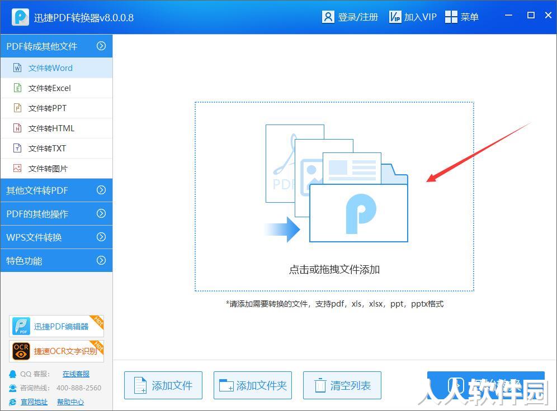Viewport: 557px width, 411px height.
Task: Open the 登录/注册 login link
Action: pos(358,17)
